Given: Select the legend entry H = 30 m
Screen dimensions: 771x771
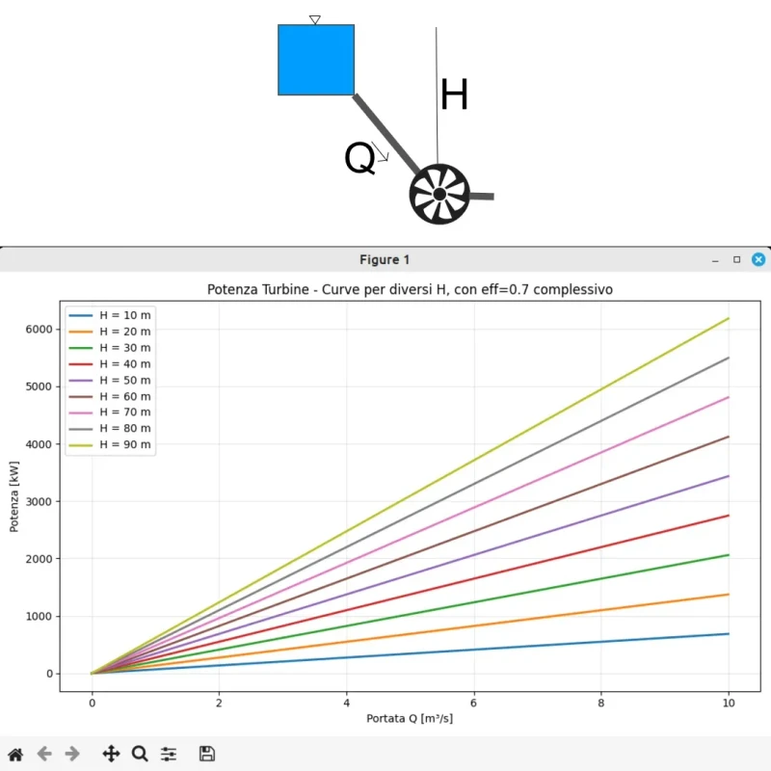Looking at the screenshot, I should pos(110,348).
